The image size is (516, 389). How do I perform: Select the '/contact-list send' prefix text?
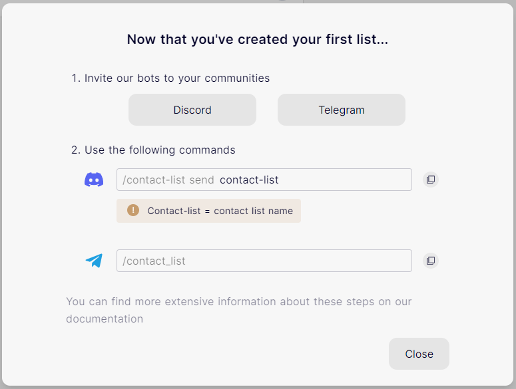click(168, 180)
